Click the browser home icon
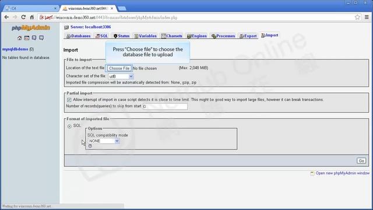 pos(31,17)
